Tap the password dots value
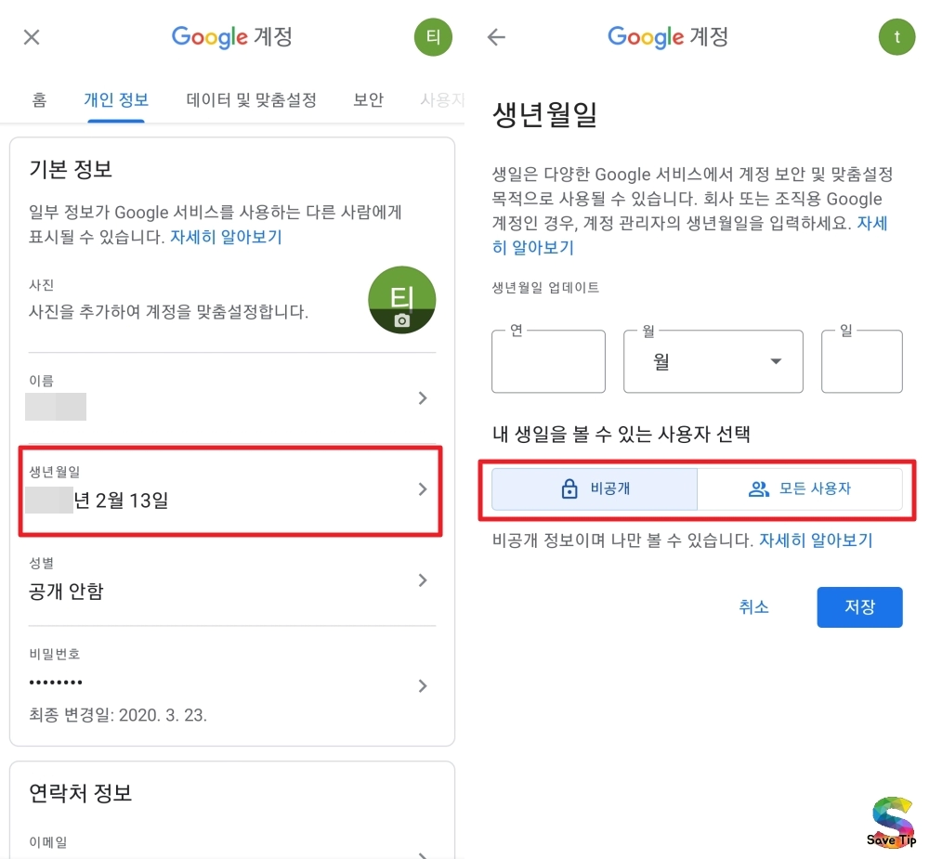This screenshot has height=859, width=929. [x=56, y=683]
